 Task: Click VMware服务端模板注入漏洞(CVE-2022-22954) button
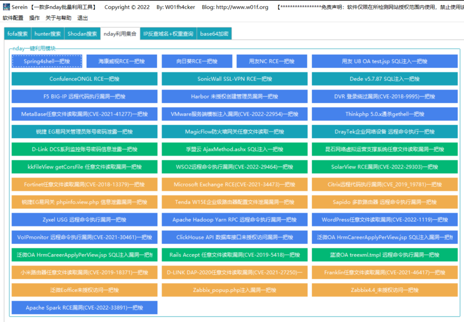click(235, 114)
